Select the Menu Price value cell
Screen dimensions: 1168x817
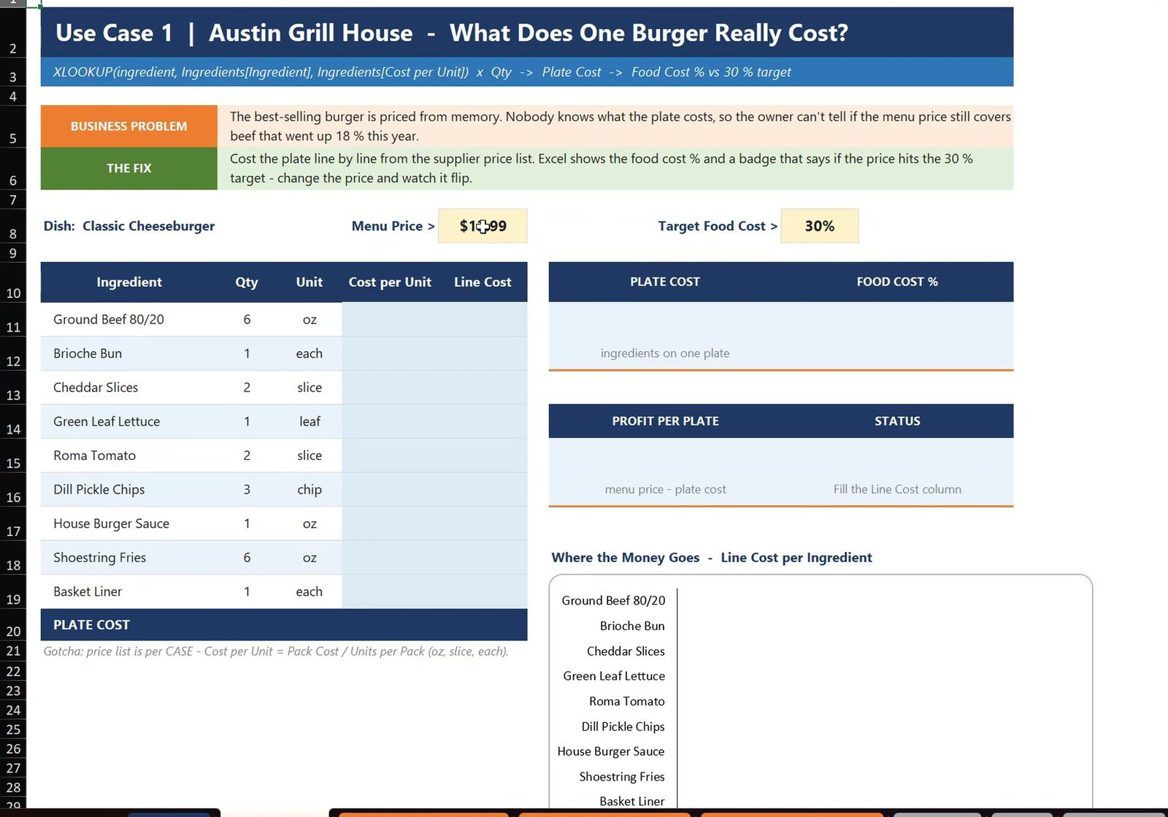pos(483,226)
